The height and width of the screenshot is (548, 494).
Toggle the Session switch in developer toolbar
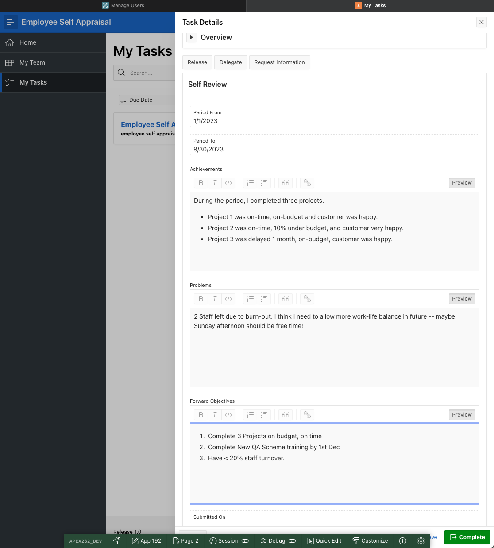(x=245, y=541)
